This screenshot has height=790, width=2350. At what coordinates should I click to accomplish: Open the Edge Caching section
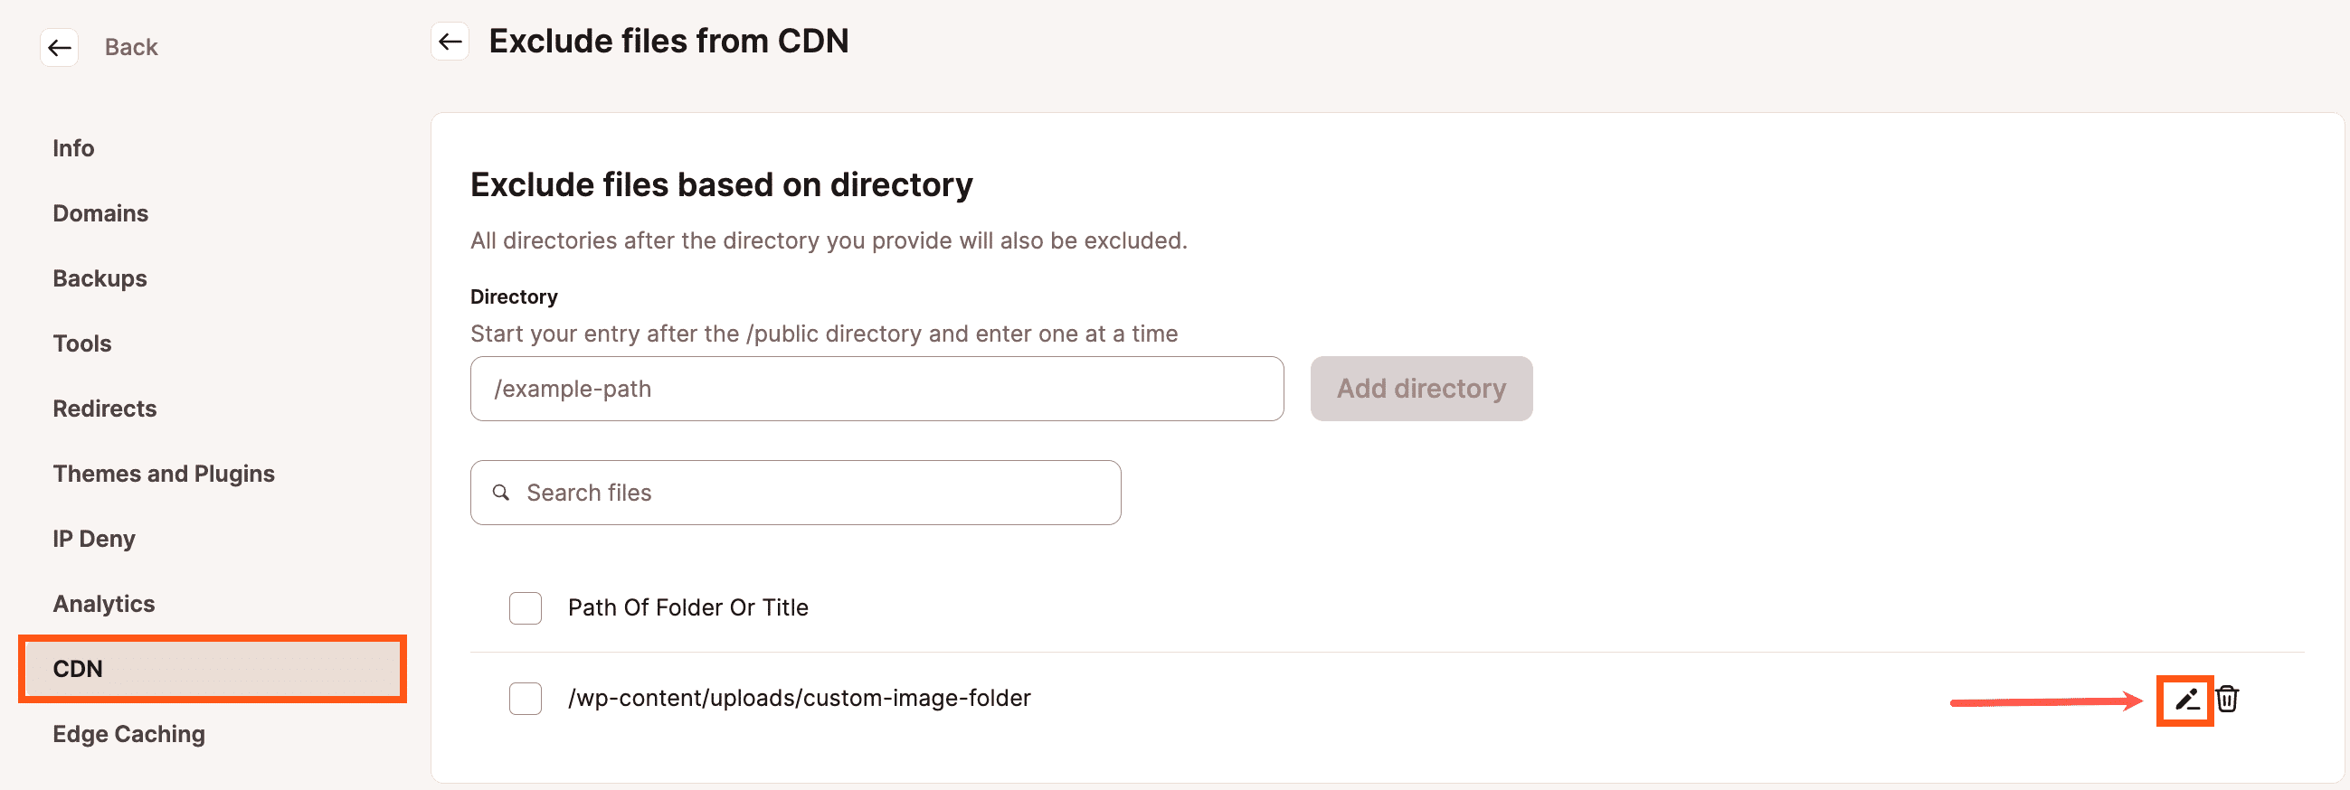(x=128, y=733)
